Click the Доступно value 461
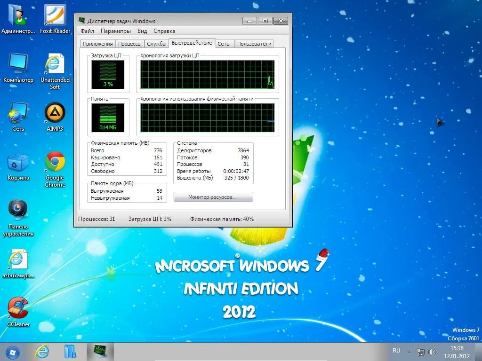The height and width of the screenshot is (361, 482). (158, 164)
